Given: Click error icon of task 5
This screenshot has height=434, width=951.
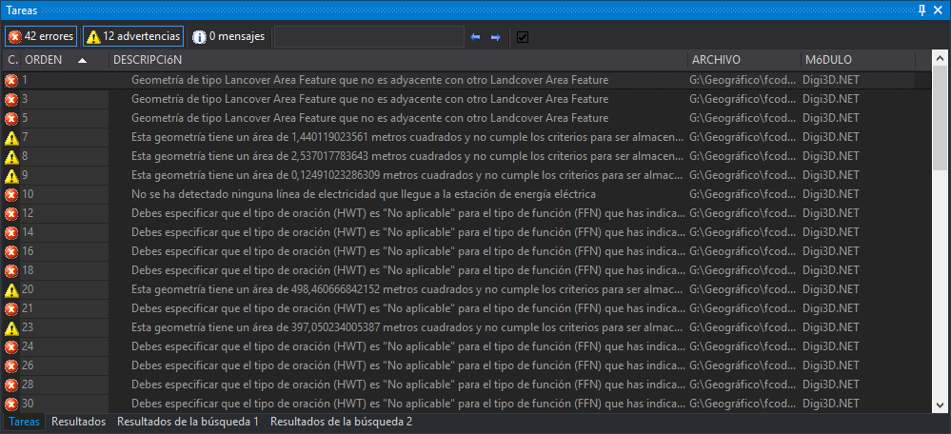Looking at the screenshot, I should point(10,118).
